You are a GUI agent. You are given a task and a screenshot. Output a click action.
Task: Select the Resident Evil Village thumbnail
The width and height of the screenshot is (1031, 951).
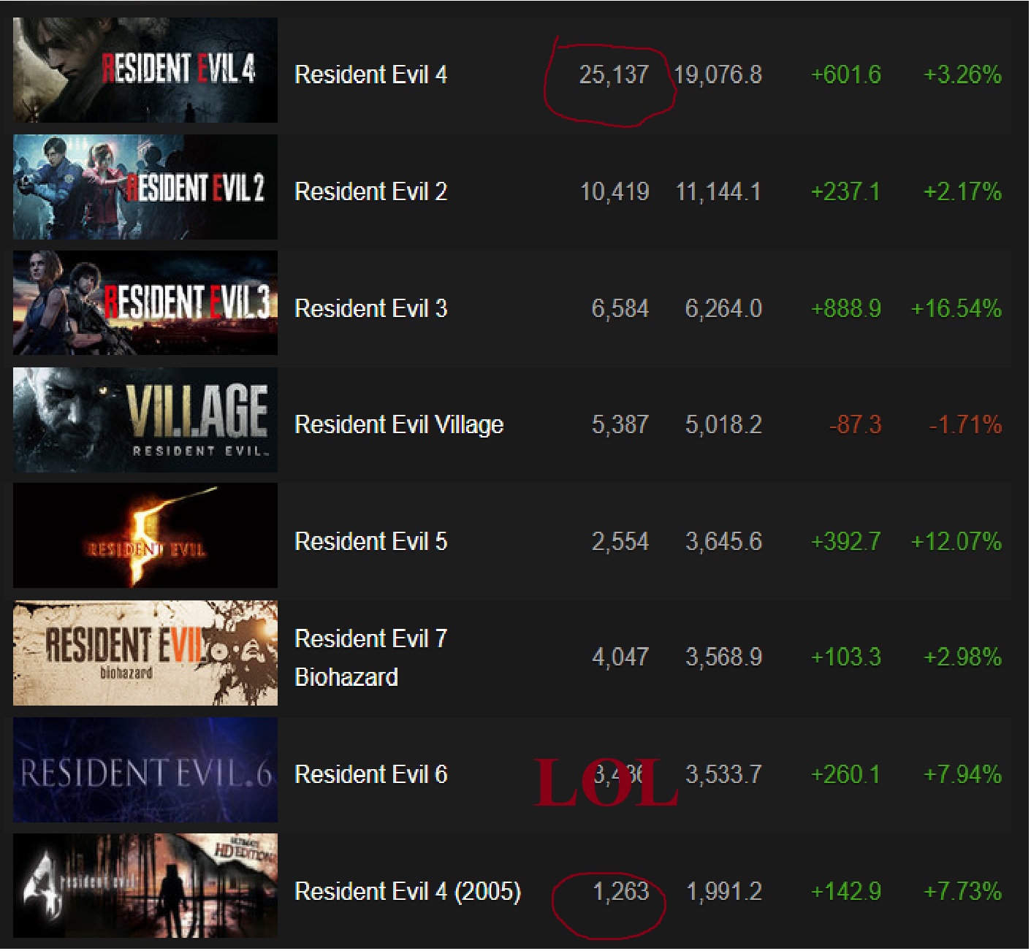145,420
